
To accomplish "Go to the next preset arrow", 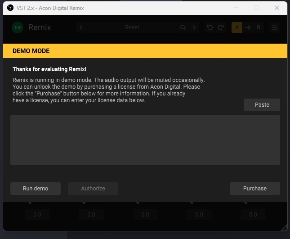I will click(x=194, y=27).
